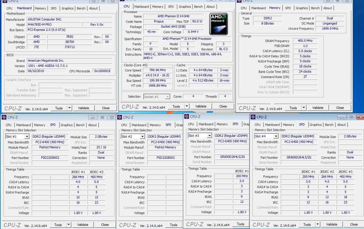Viewport: 364px width, 229px height.
Task: Click Validate in the Slot #1 window
Action: point(83,225)
